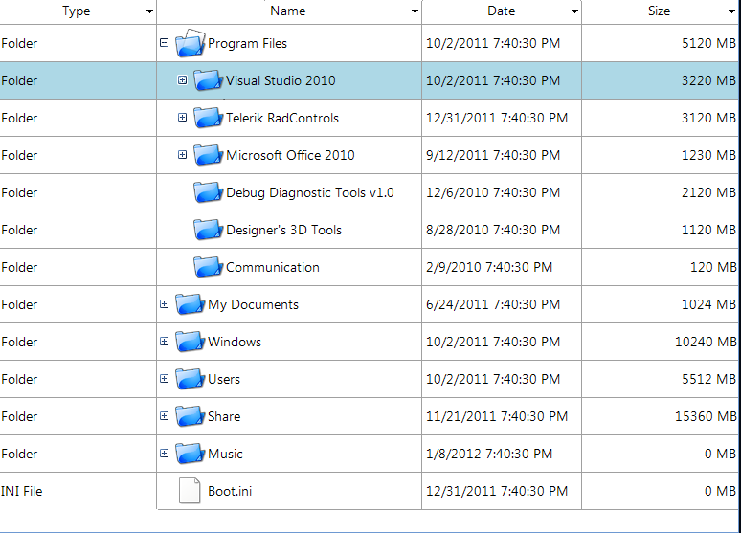Expand the Microsoft Office 2010 node
This screenshot has height=533, width=741.
click(x=183, y=154)
